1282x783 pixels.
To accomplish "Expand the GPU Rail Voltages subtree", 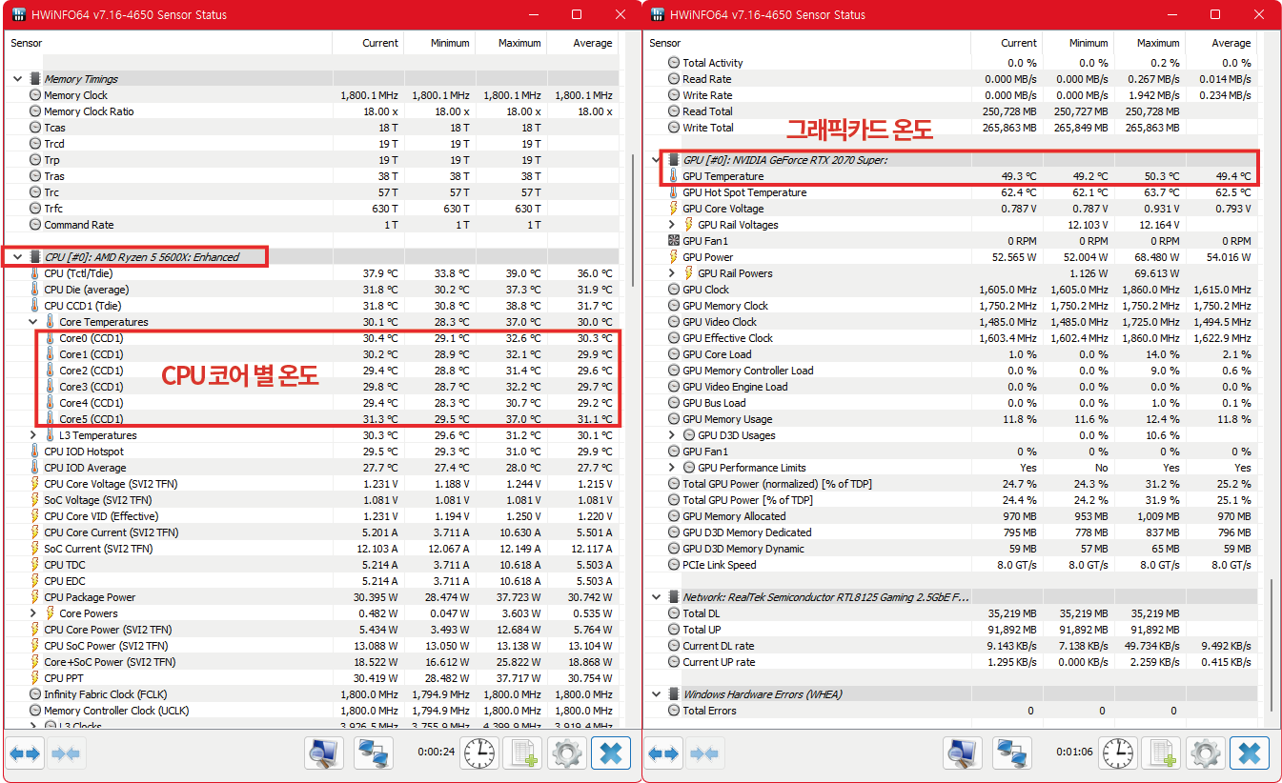I will click(x=673, y=225).
